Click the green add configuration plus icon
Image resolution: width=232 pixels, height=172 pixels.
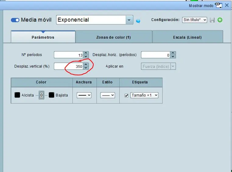(x=220, y=20)
